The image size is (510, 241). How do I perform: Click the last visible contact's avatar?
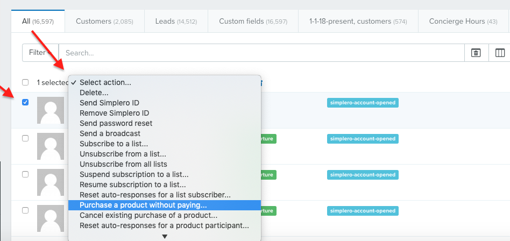pyautogui.click(x=51, y=218)
